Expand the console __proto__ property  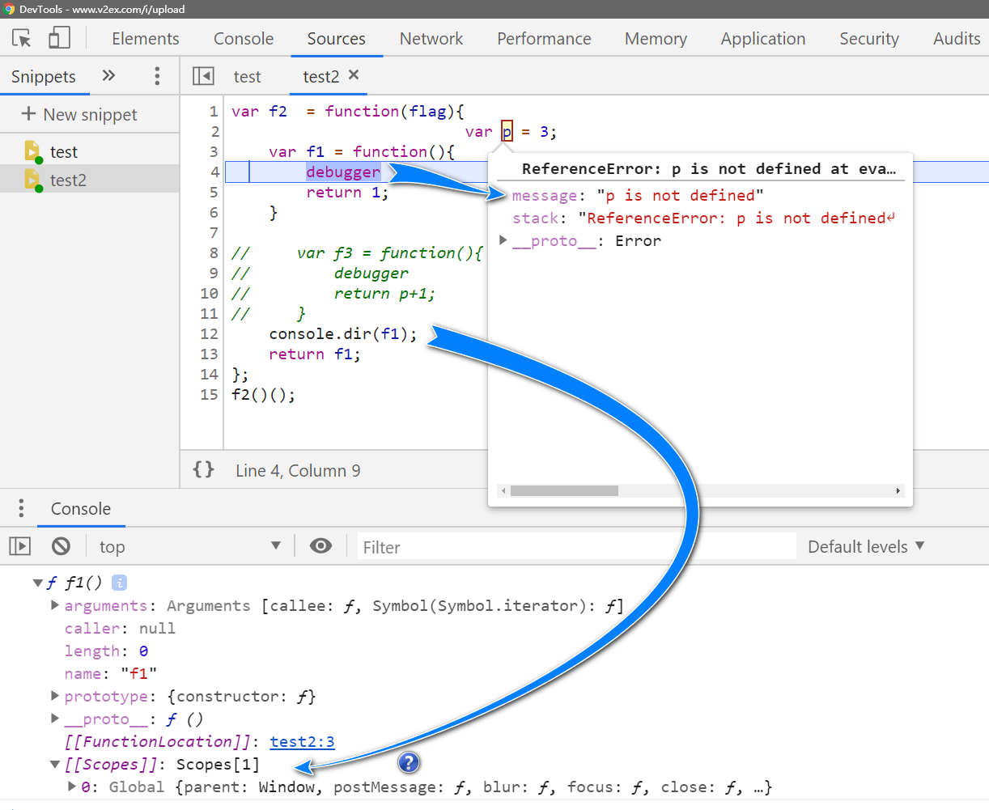pyautogui.click(x=54, y=719)
